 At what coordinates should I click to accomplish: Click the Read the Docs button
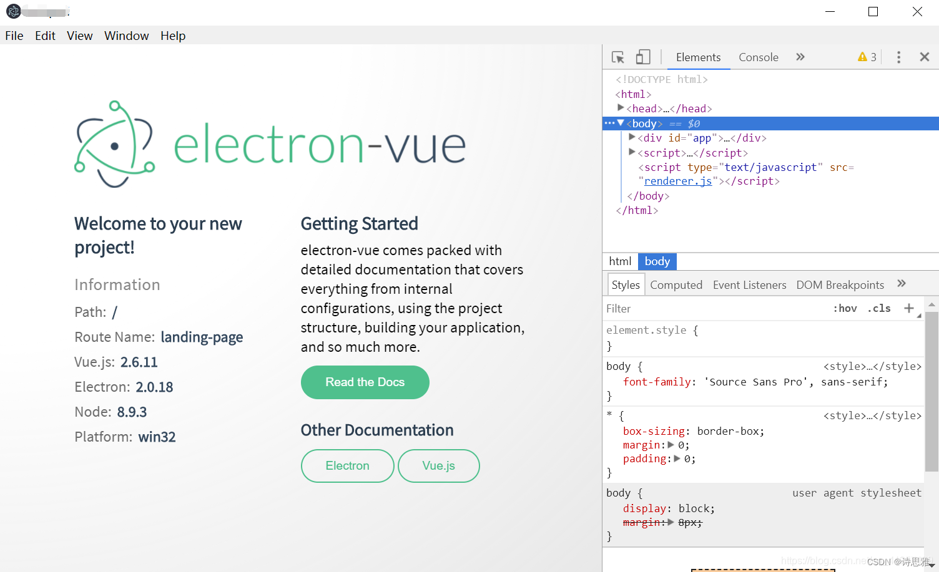pyautogui.click(x=365, y=382)
